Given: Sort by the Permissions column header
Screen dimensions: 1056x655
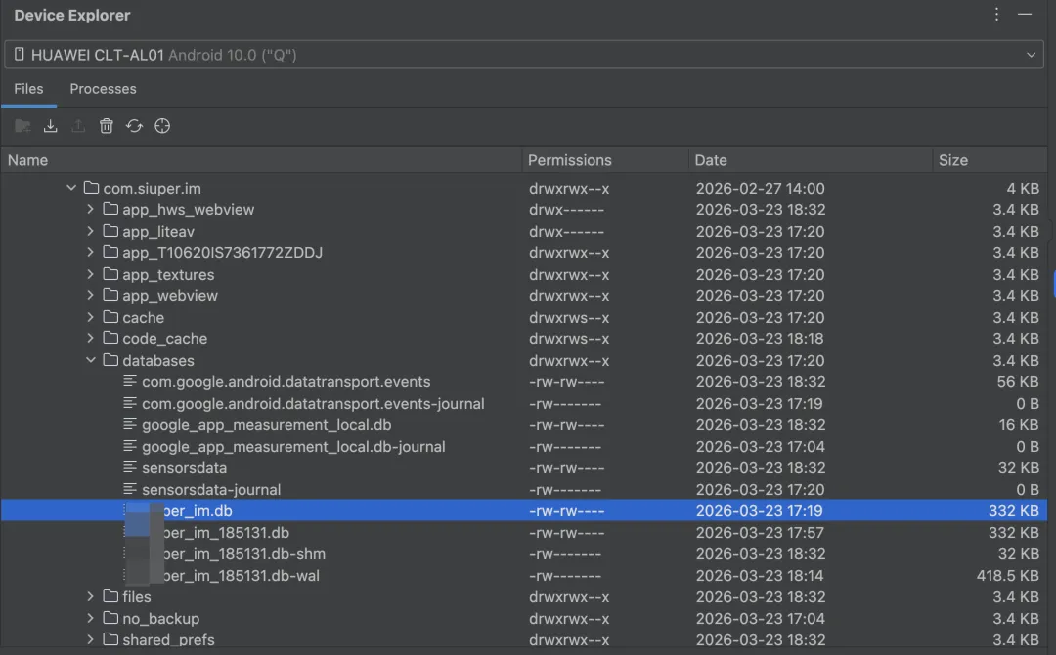Looking at the screenshot, I should [x=569, y=160].
